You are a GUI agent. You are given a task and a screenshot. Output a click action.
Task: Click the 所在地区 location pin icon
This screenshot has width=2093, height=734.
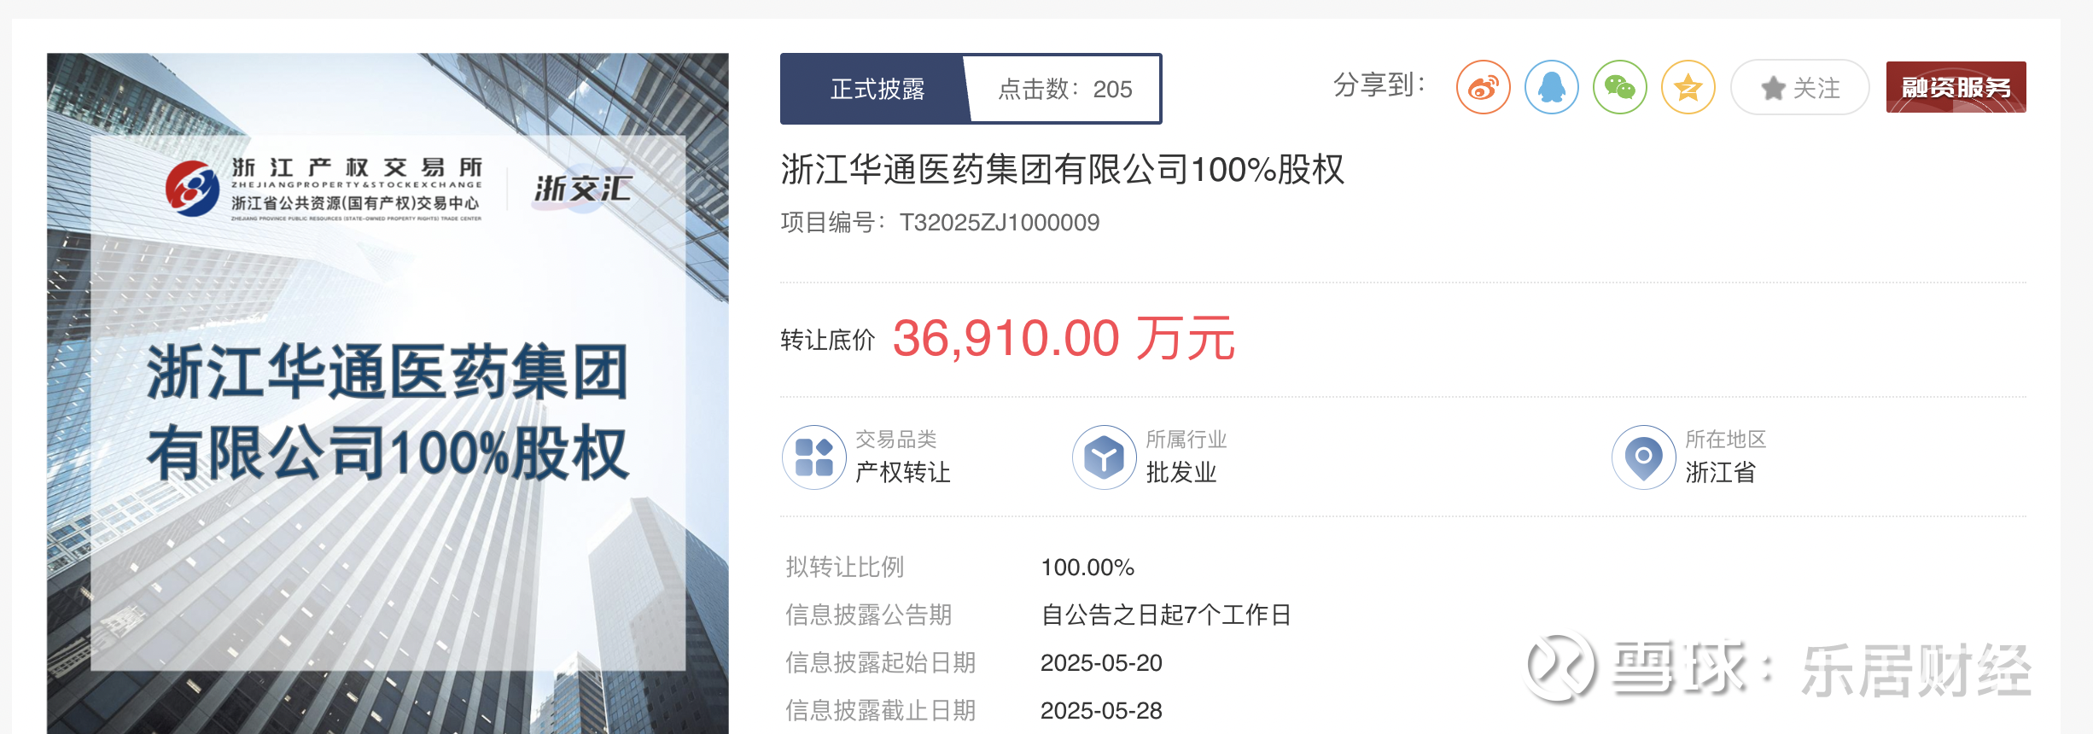coord(1644,457)
